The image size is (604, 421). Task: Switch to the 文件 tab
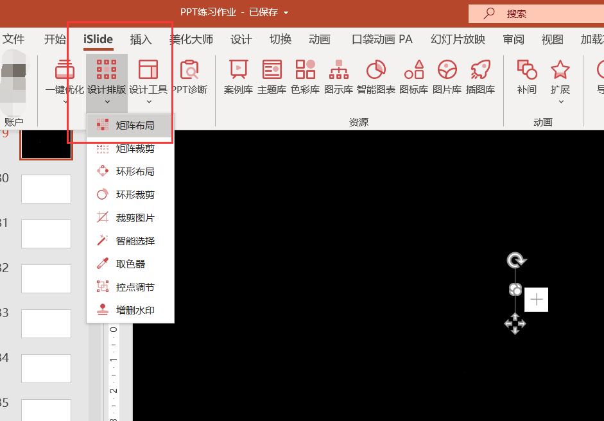tap(13, 39)
